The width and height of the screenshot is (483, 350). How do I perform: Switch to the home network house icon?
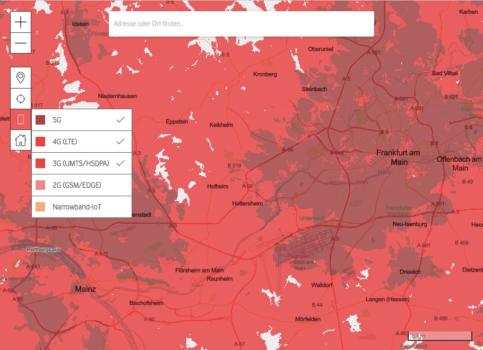(21, 140)
